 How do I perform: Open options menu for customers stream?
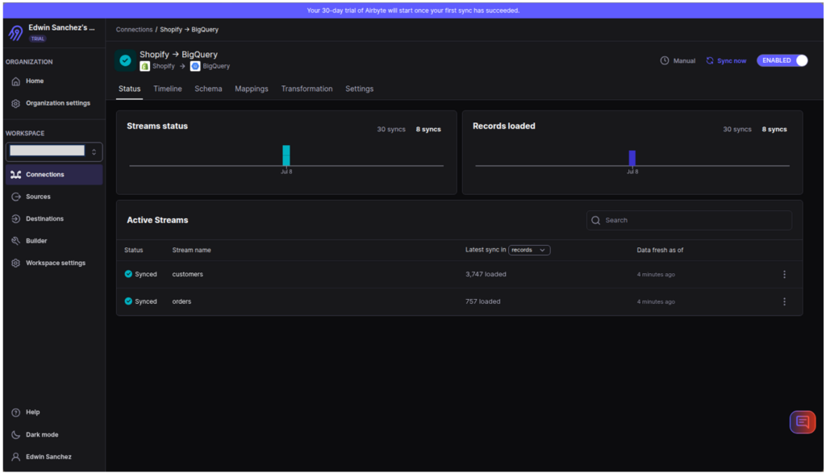[x=784, y=274]
